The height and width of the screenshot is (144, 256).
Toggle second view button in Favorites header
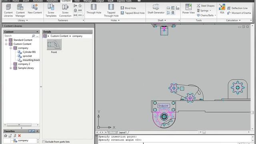[33, 131]
